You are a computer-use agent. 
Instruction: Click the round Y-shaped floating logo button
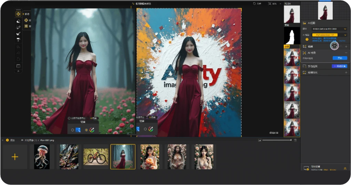point(334,46)
